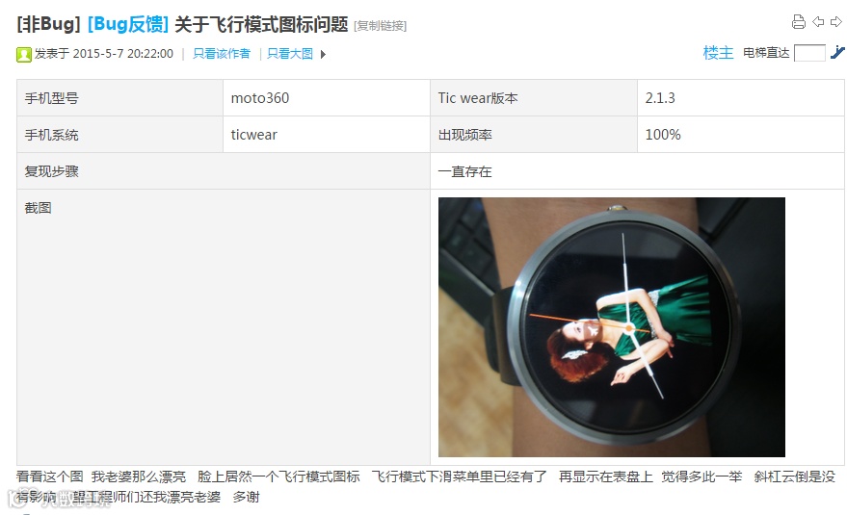This screenshot has width=847, height=515.
Task: Click the printer icon
Action: (x=799, y=22)
